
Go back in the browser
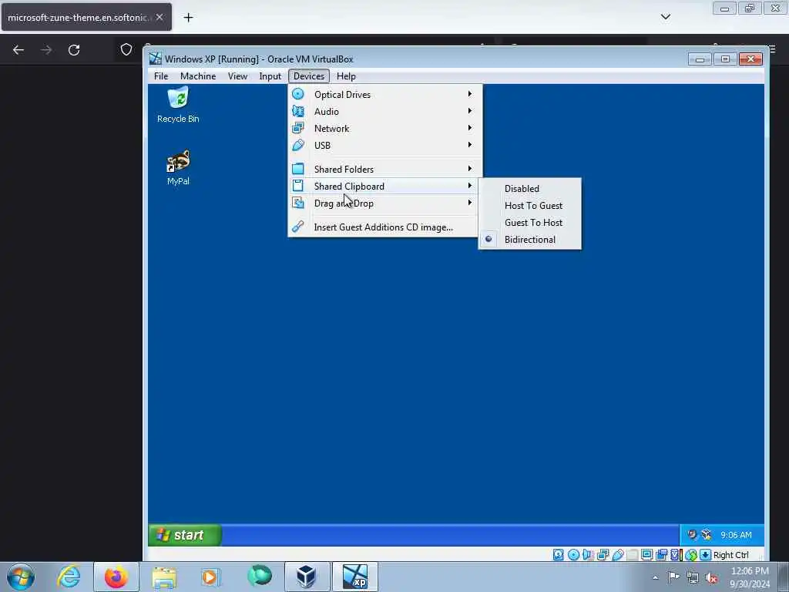[18, 50]
